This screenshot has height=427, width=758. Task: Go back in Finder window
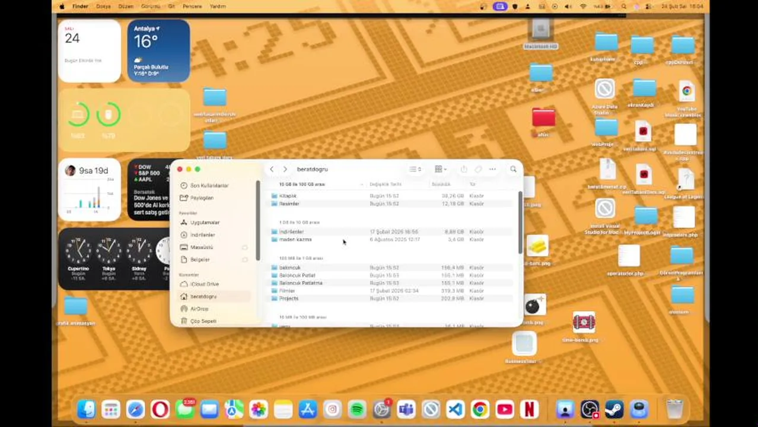[x=272, y=169]
